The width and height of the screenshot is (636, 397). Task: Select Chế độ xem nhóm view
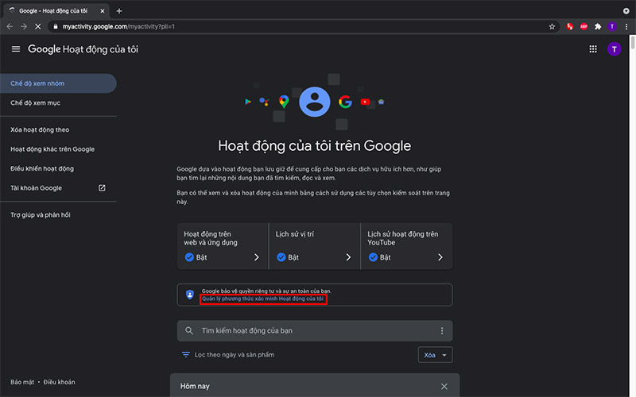[x=58, y=83]
